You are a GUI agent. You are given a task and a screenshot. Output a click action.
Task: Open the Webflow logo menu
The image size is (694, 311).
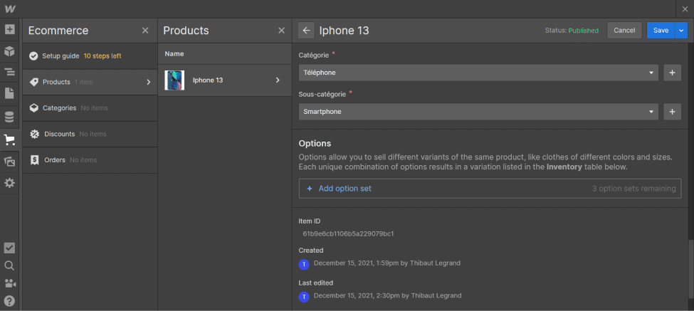coord(9,9)
